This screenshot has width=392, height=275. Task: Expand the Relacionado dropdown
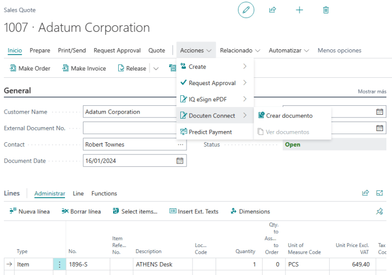(x=240, y=50)
